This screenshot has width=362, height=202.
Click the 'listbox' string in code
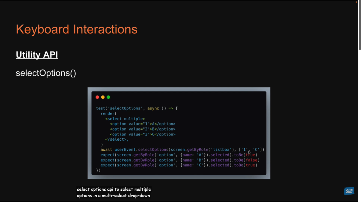pos(221,150)
